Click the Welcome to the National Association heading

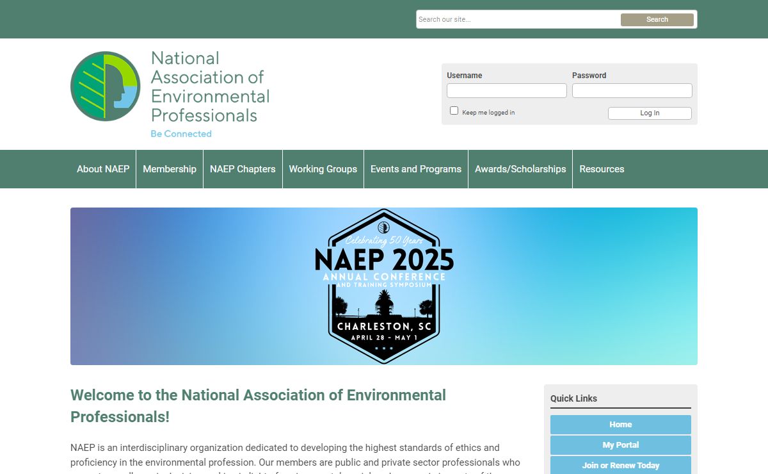259,405
